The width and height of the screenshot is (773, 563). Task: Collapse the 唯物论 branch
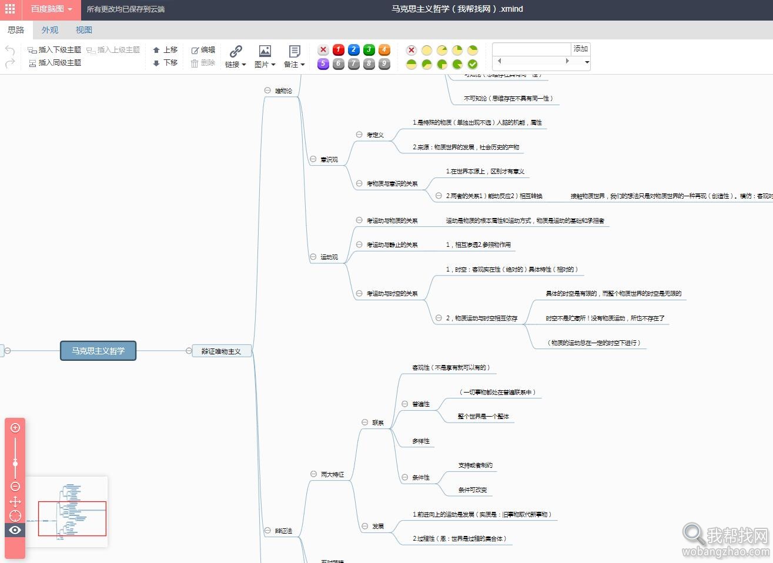coord(267,91)
